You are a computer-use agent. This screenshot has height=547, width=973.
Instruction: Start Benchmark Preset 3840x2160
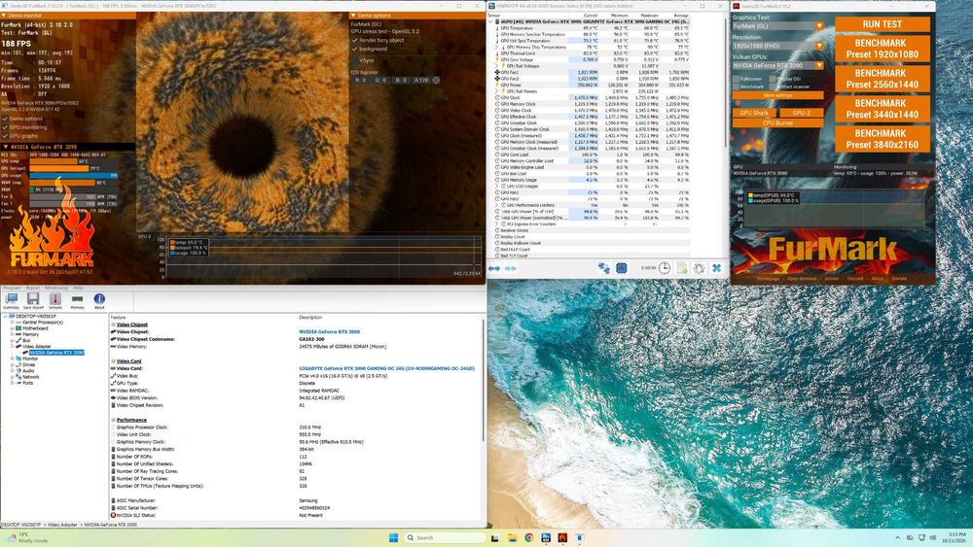pyautogui.click(x=883, y=139)
